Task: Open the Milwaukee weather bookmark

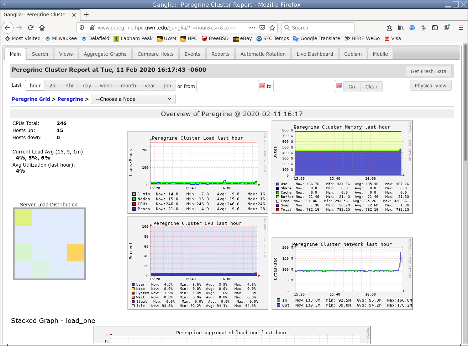Action: point(61,38)
